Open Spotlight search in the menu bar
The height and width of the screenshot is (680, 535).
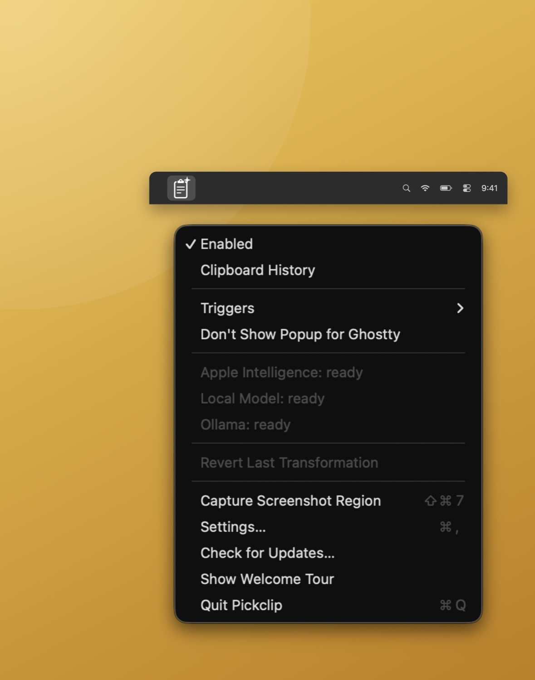tap(406, 188)
